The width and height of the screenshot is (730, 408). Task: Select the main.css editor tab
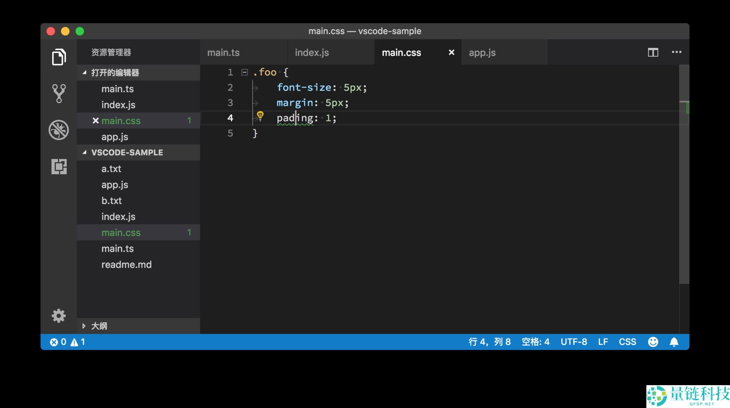[417, 52]
